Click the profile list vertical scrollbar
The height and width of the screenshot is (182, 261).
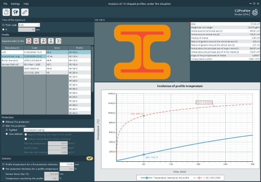pyautogui.click(x=92, y=69)
